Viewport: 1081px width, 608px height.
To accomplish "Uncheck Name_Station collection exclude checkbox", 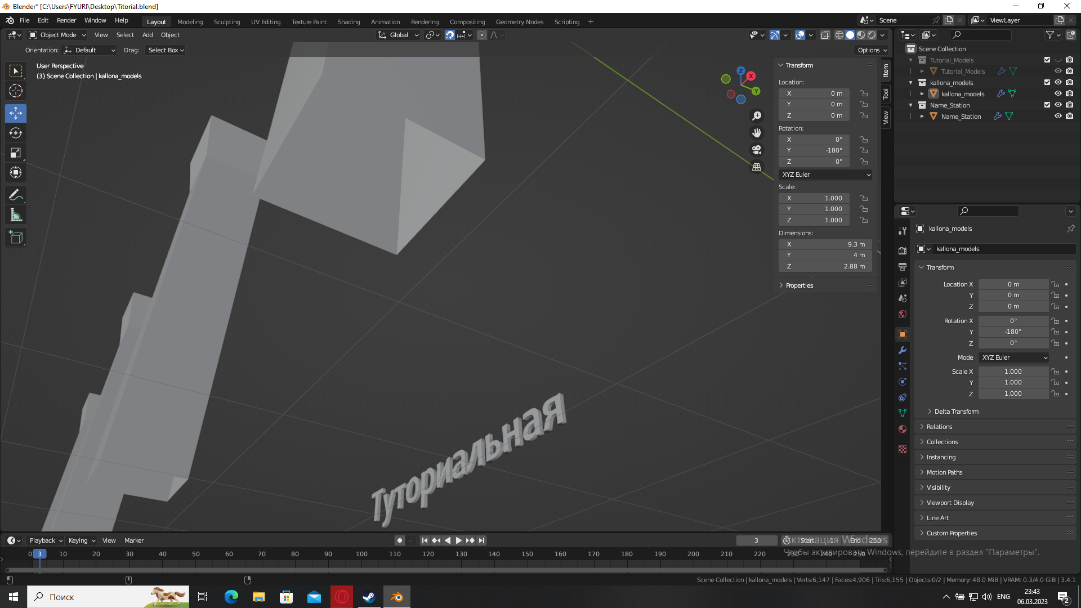I will pos(1047,105).
